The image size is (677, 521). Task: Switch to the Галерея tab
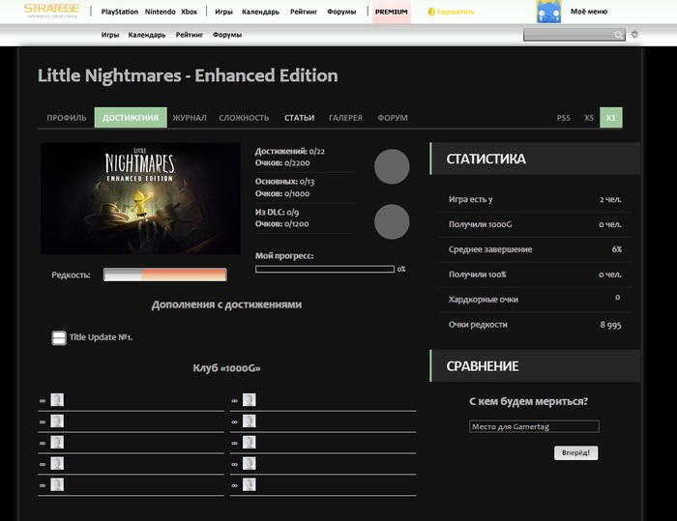345,118
